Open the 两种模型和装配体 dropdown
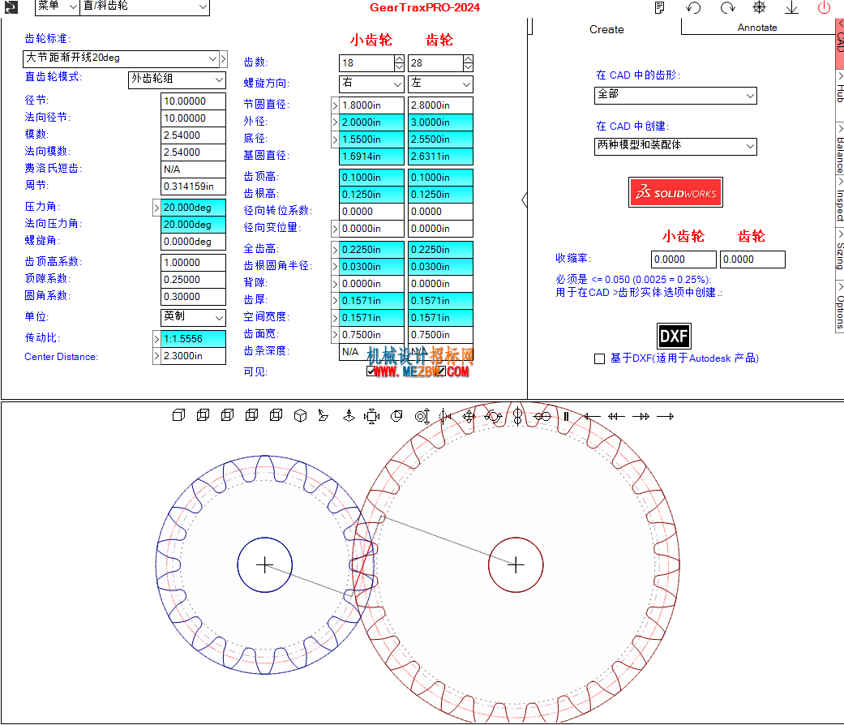 point(675,147)
